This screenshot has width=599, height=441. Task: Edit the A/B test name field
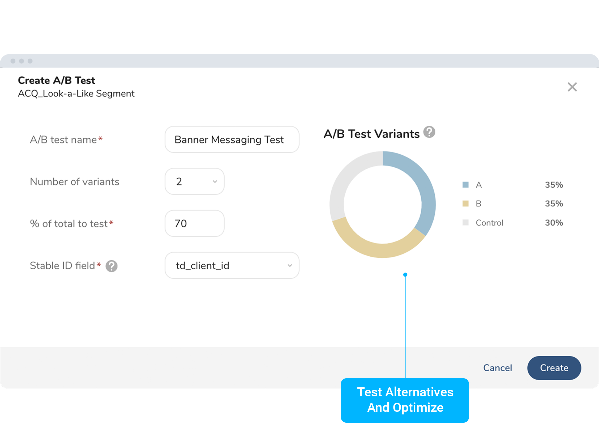[232, 140]
